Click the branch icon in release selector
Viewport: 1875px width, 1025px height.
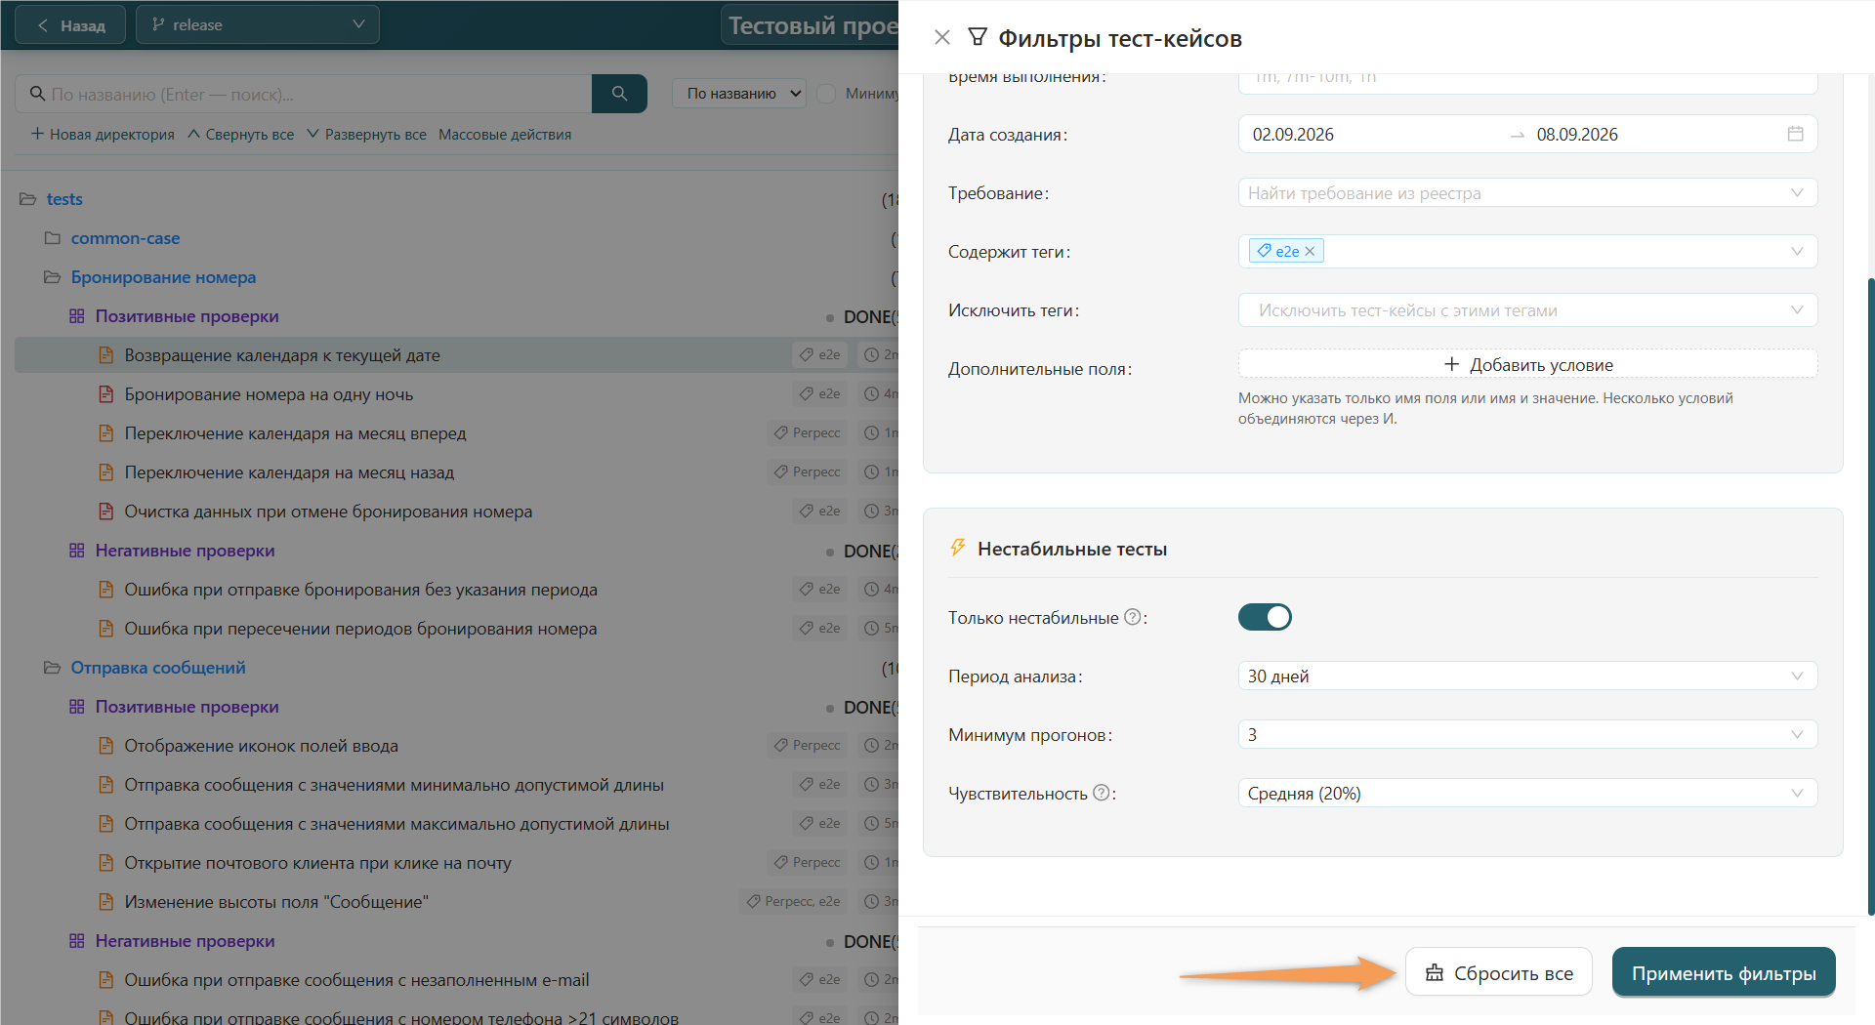pyautogui.click(x=158, y=24)
